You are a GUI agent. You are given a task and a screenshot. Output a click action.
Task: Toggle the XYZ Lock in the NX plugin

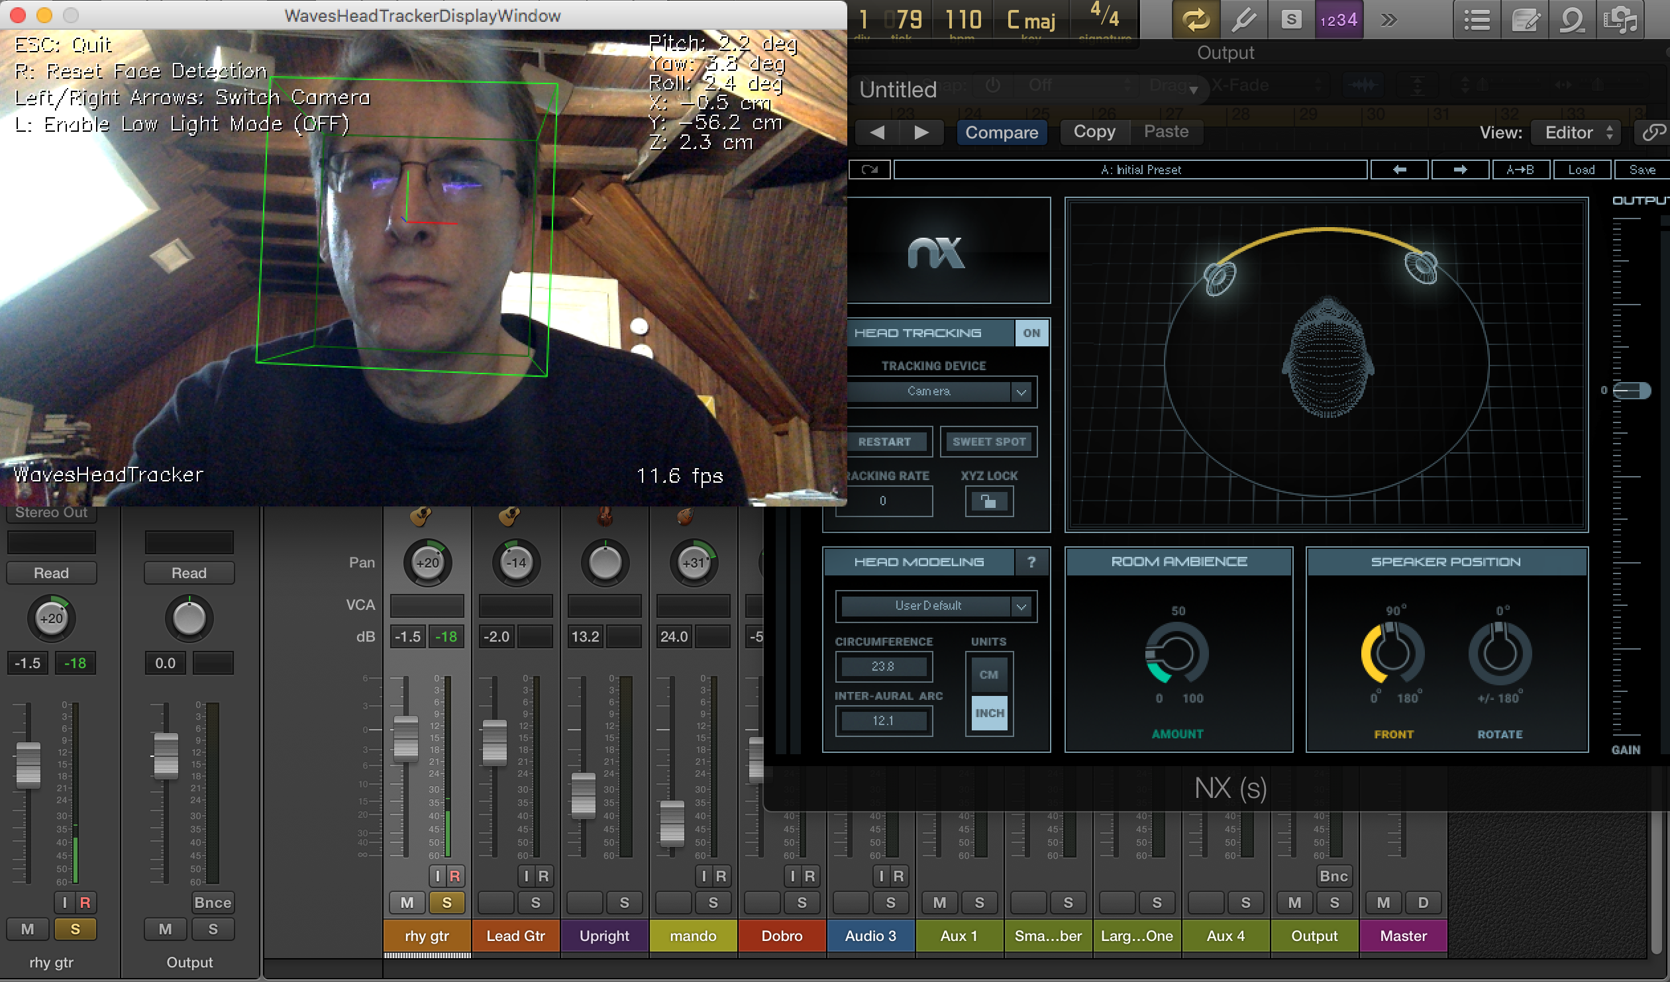(990, 502)
